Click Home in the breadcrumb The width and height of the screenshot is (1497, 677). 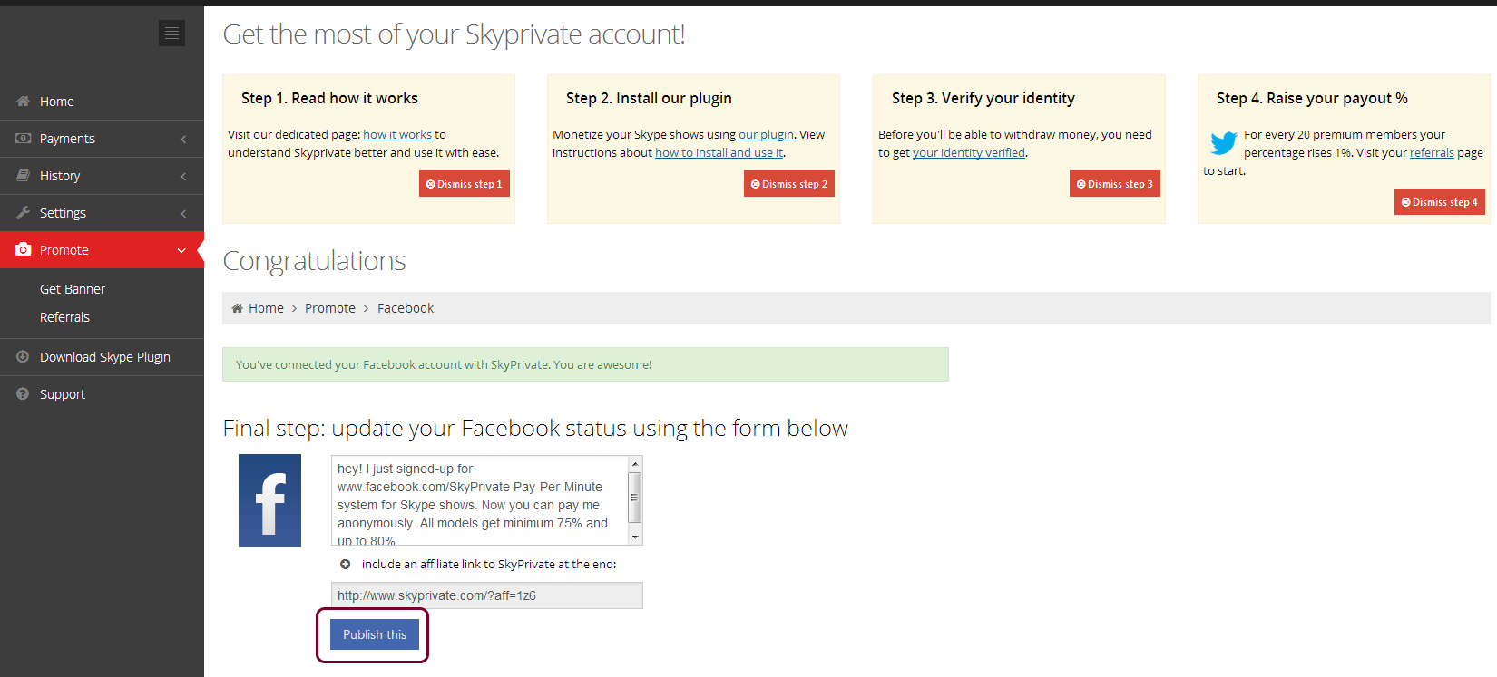[266, 308]
